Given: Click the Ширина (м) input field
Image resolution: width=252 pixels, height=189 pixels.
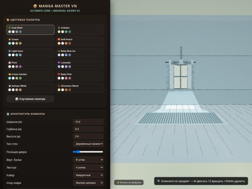Looking at the screenshot, I should pyautogui.click(x=88, y=122).
